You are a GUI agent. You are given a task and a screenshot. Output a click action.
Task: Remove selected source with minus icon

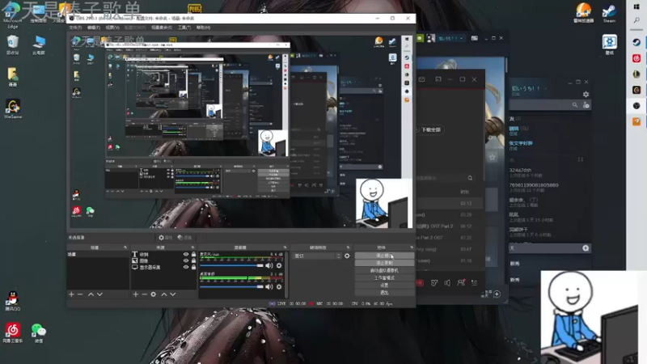(x=144, y=294)
